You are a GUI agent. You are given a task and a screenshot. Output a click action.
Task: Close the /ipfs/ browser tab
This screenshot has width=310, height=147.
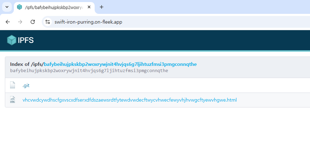89,7
